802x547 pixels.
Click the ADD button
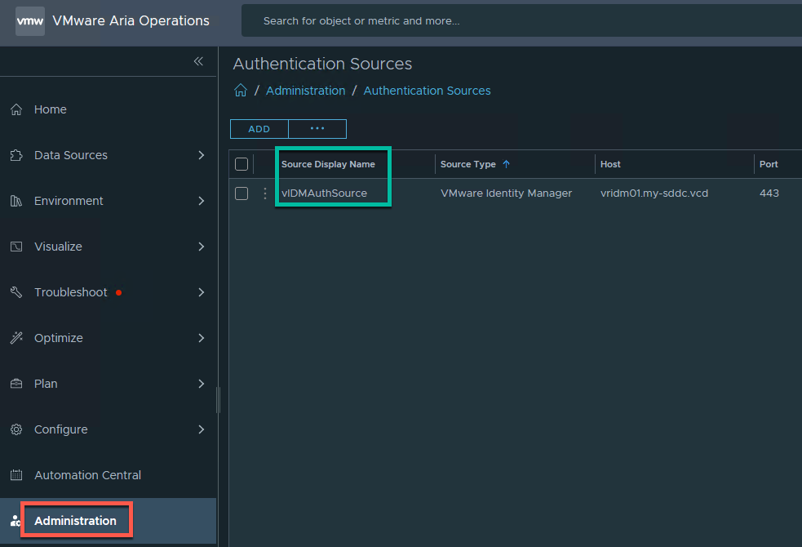pyautogui.click(x=259, y=128)
